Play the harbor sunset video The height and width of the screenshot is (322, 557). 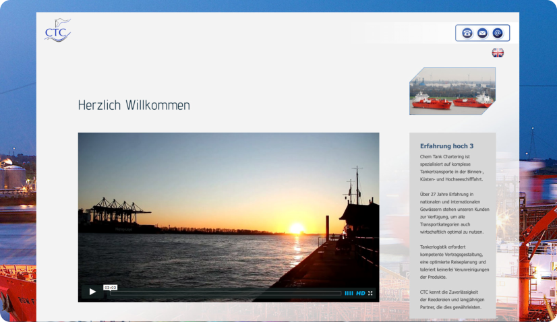92,292
